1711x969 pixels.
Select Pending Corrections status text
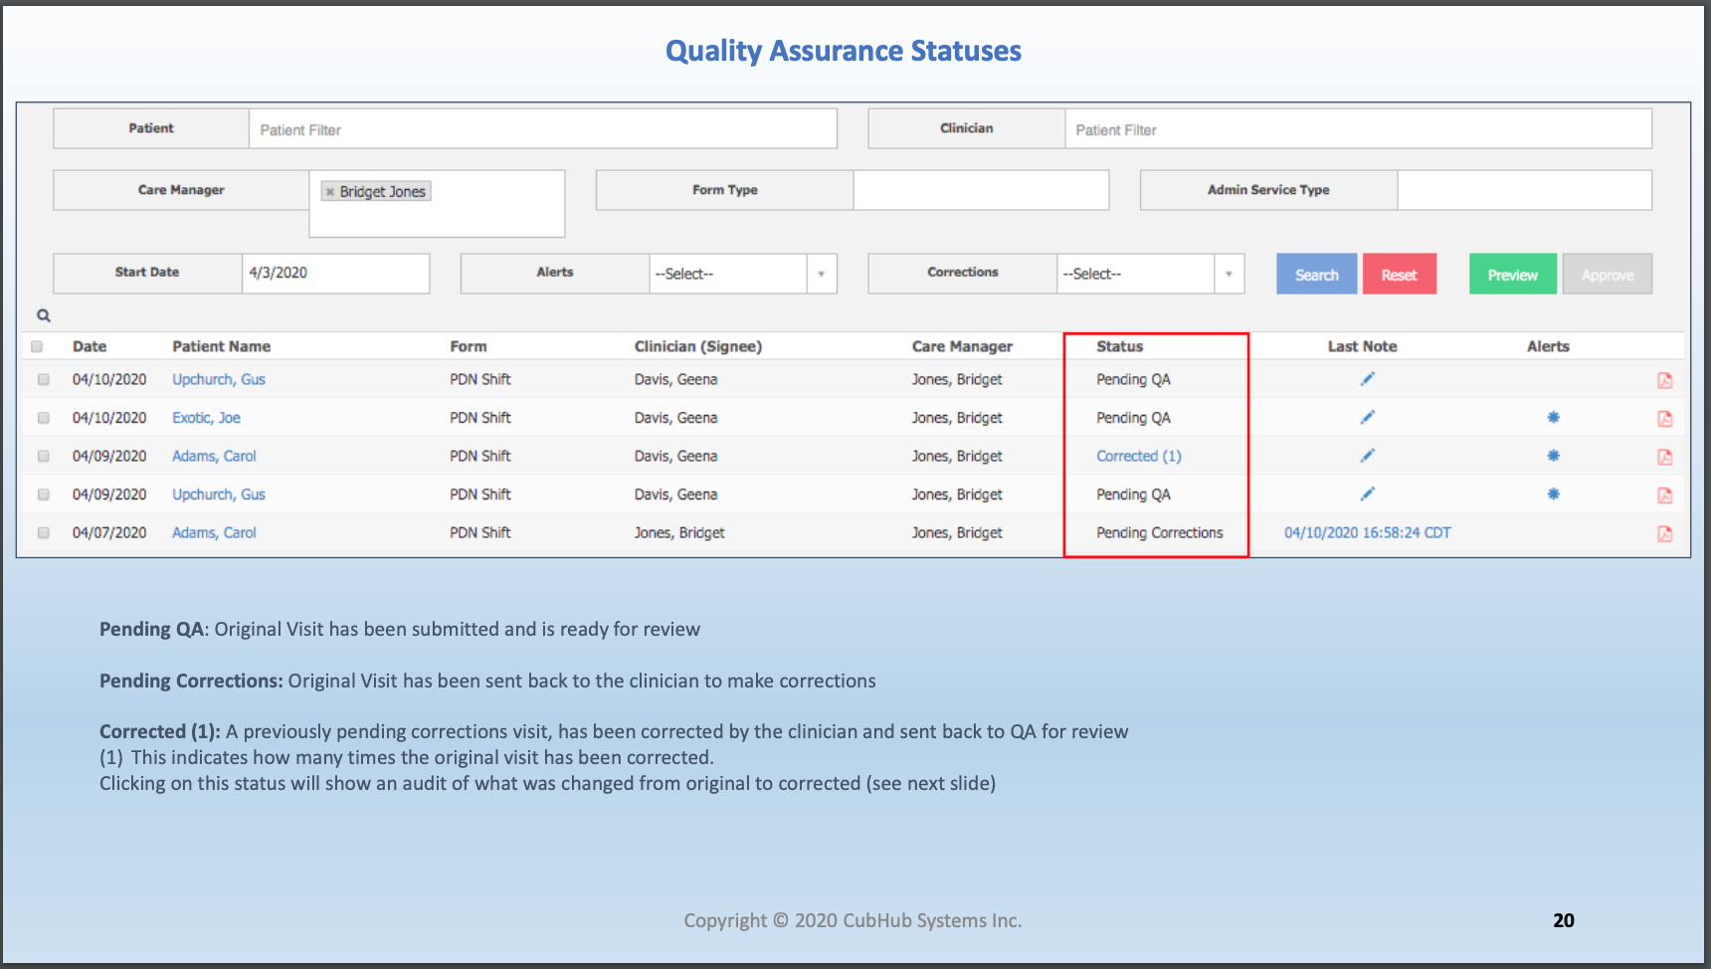(x=1160, y=532)
